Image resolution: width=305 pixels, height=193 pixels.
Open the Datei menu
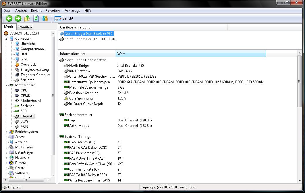tap(7, 11)
